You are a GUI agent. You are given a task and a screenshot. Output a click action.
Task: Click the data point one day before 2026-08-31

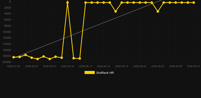tap(188, 3)
